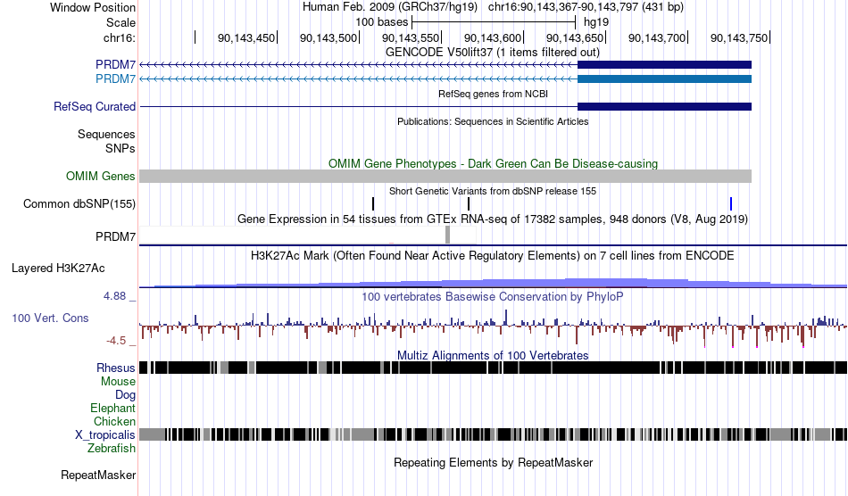This screenshot has height=496, width=848.
Task: Click the gray OMIM Genes bar
Action: click(445, 176)
